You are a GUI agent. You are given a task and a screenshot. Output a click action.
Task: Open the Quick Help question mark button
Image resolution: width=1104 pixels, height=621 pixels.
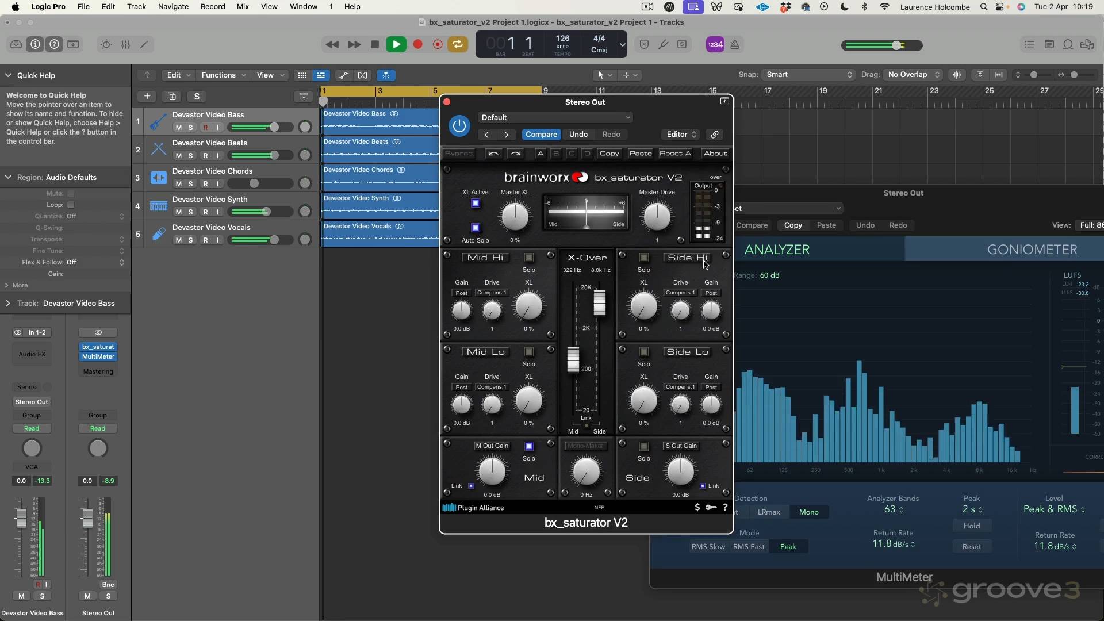[54, 44]
